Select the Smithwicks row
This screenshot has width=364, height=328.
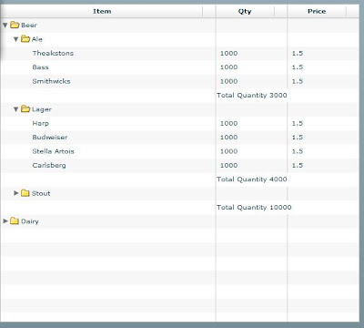point(180,81)
